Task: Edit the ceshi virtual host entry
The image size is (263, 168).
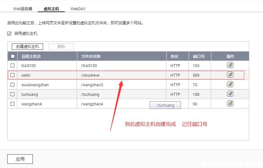Action: click(x=230, y=75)
